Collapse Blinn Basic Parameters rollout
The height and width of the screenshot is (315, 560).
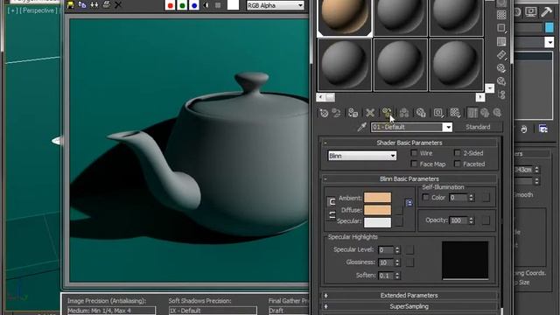click(409, 178)
